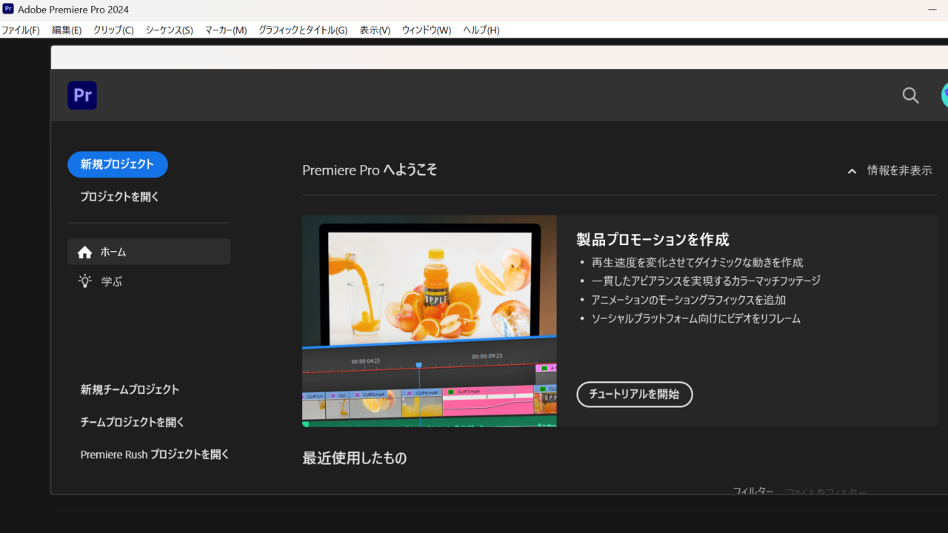
Task: Open the クリップ(C) menu
Action: pyautogui.click(x=113, y=30)
